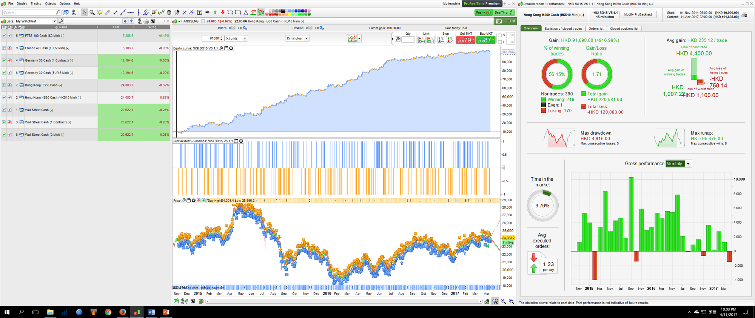The image size is (755, 318).
Task: Open Chrome from taskbar
Action: (108, 312)
